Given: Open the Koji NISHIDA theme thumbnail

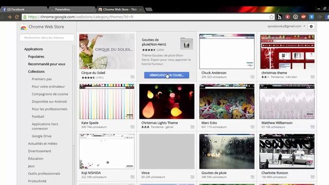Looking at the screenshot, I should click(x=107, y=152).
